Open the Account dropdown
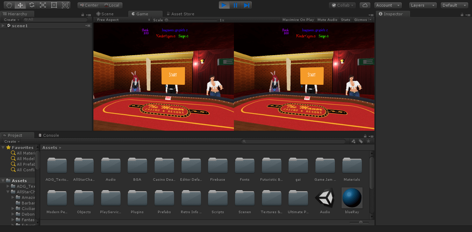The image size is (472, 232). pyautogui.click(x=388, y=5)
